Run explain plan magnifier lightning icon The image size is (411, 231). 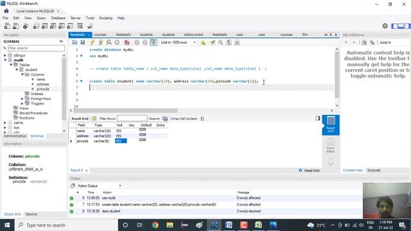pyautogui.click(x=109, y=42)
